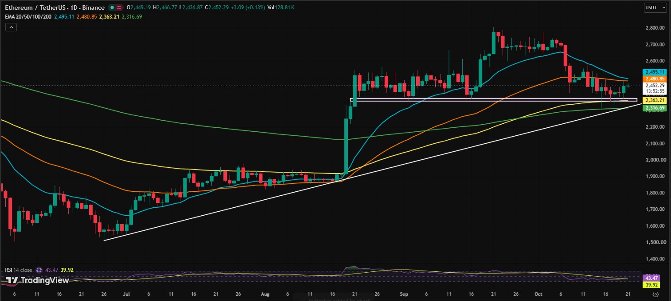Collapse the indicator legend with the chevron button
The width and height of the screenshot is (671, 301).
point(11,27)
